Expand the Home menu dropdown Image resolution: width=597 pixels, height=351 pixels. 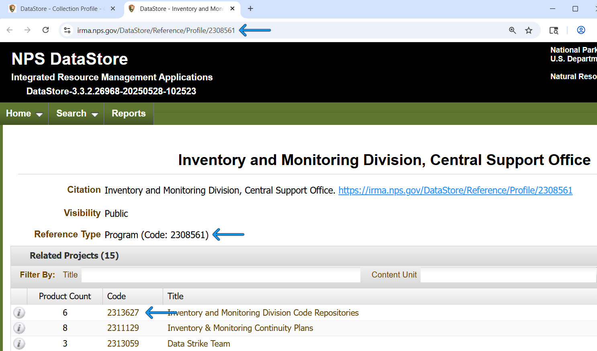pyautogui.click(x=24, y=114)
